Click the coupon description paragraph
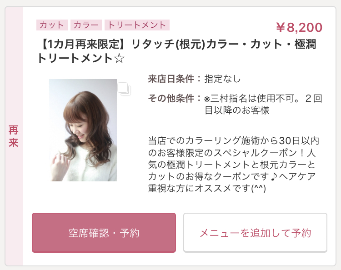 click(x=233, y=165)
